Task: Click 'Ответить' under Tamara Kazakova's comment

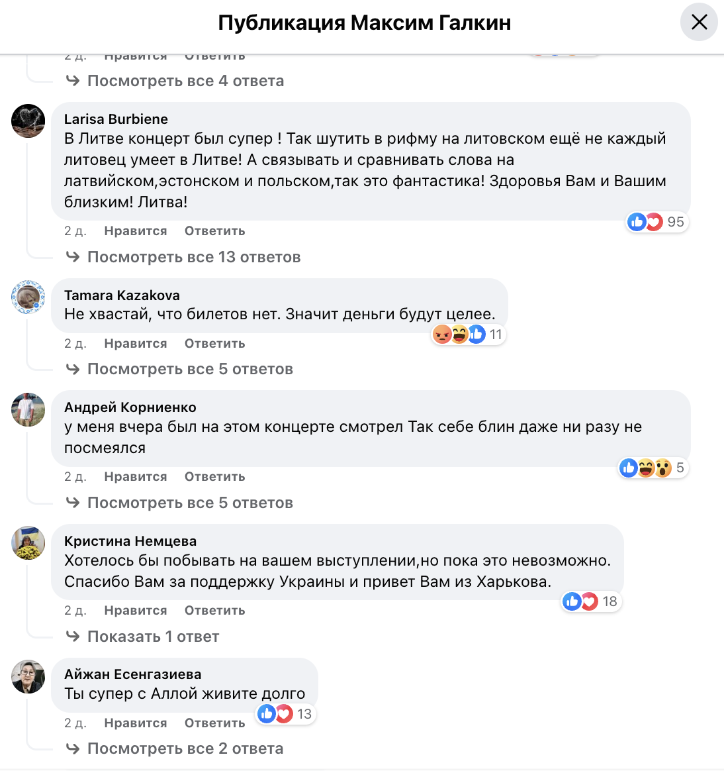Action: [214, 343]
